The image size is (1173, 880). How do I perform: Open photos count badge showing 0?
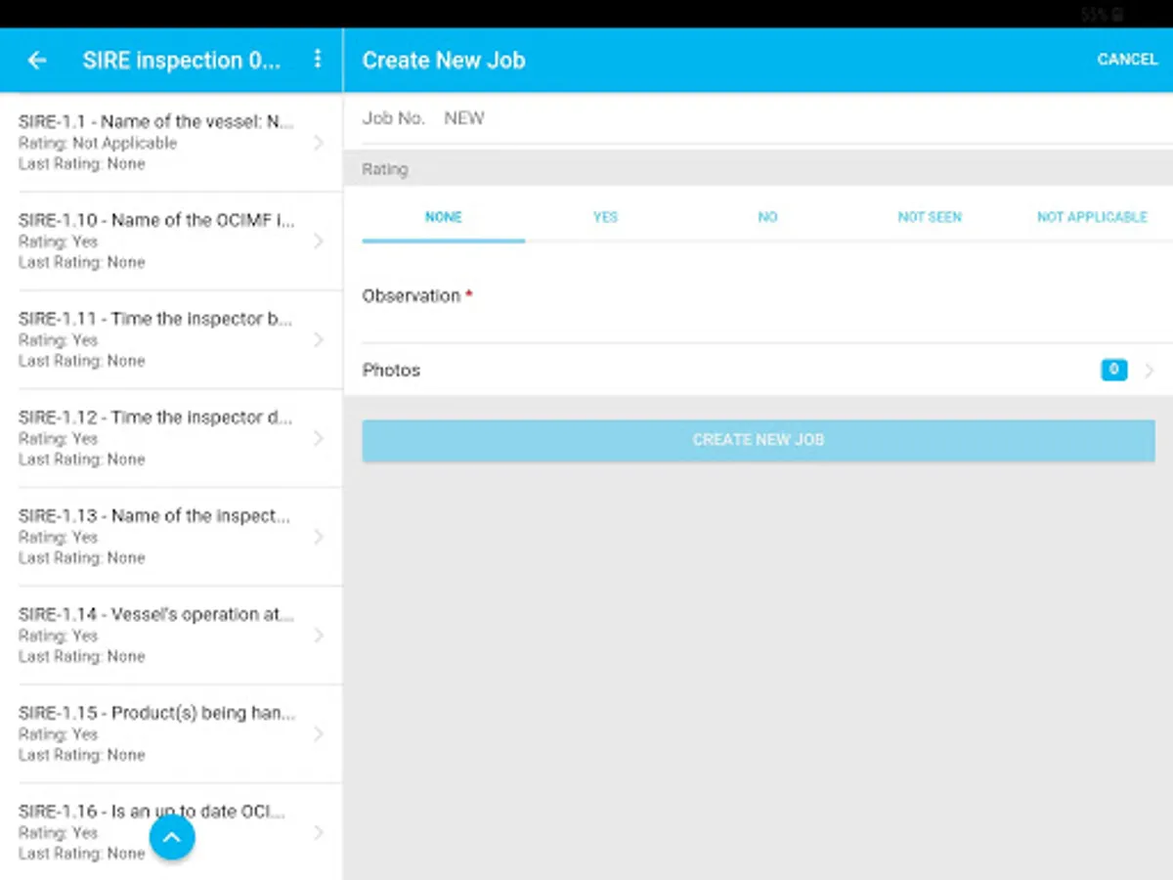[1114, 370]
